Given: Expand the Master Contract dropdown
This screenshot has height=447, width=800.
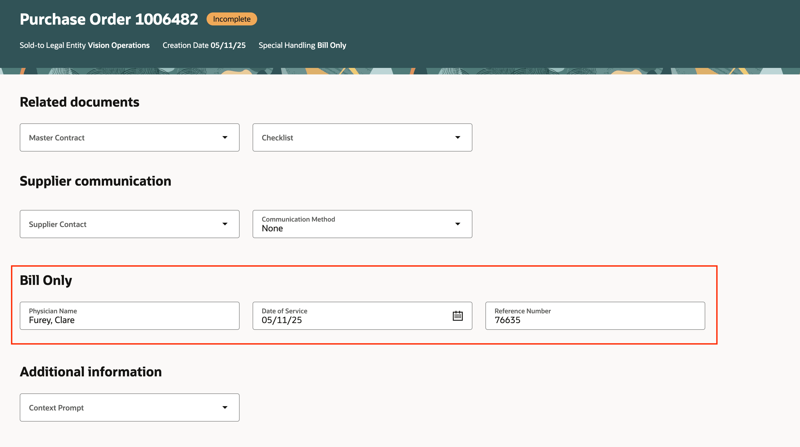Looking at the screenshot, I should click(x=129, y=137).
